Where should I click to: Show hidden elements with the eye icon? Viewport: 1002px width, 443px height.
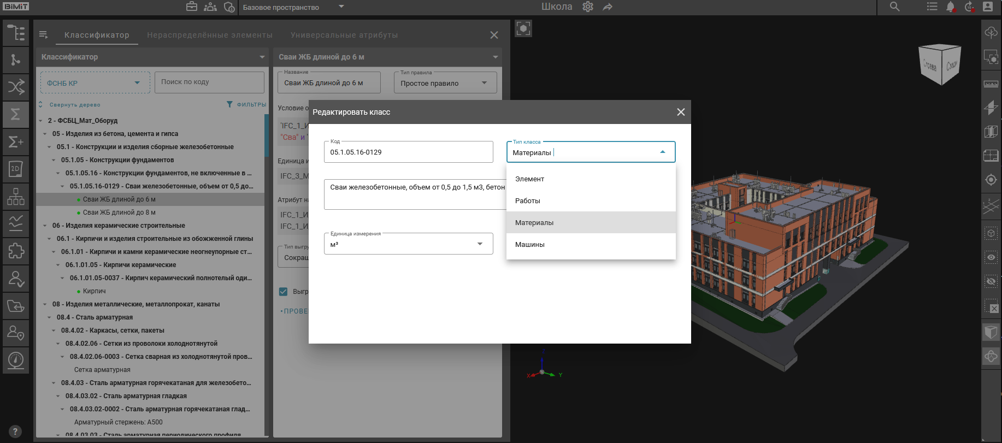click(991, 257)
